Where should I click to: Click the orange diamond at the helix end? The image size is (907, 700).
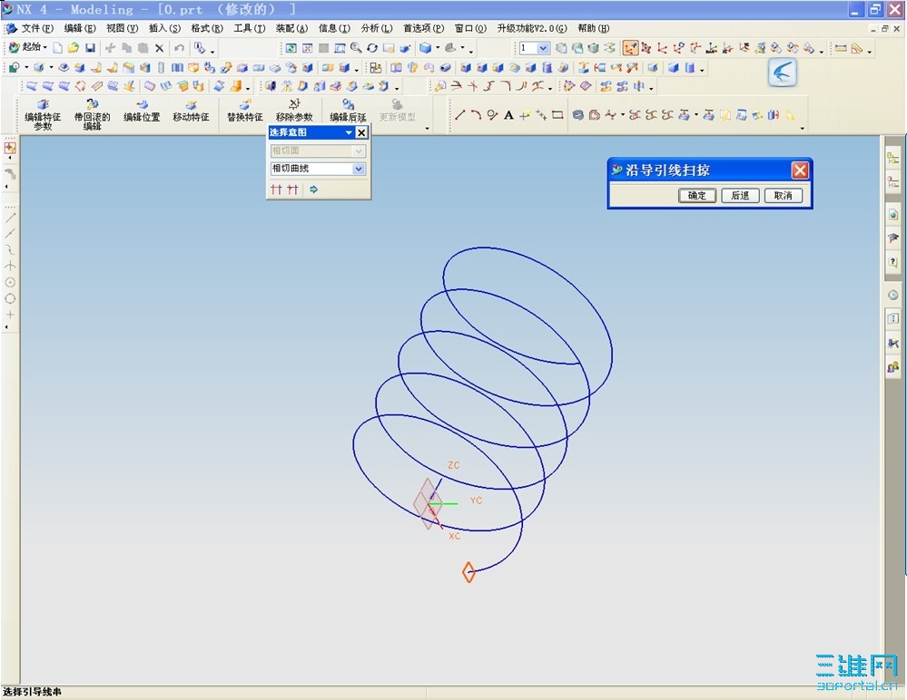[468, 572]
